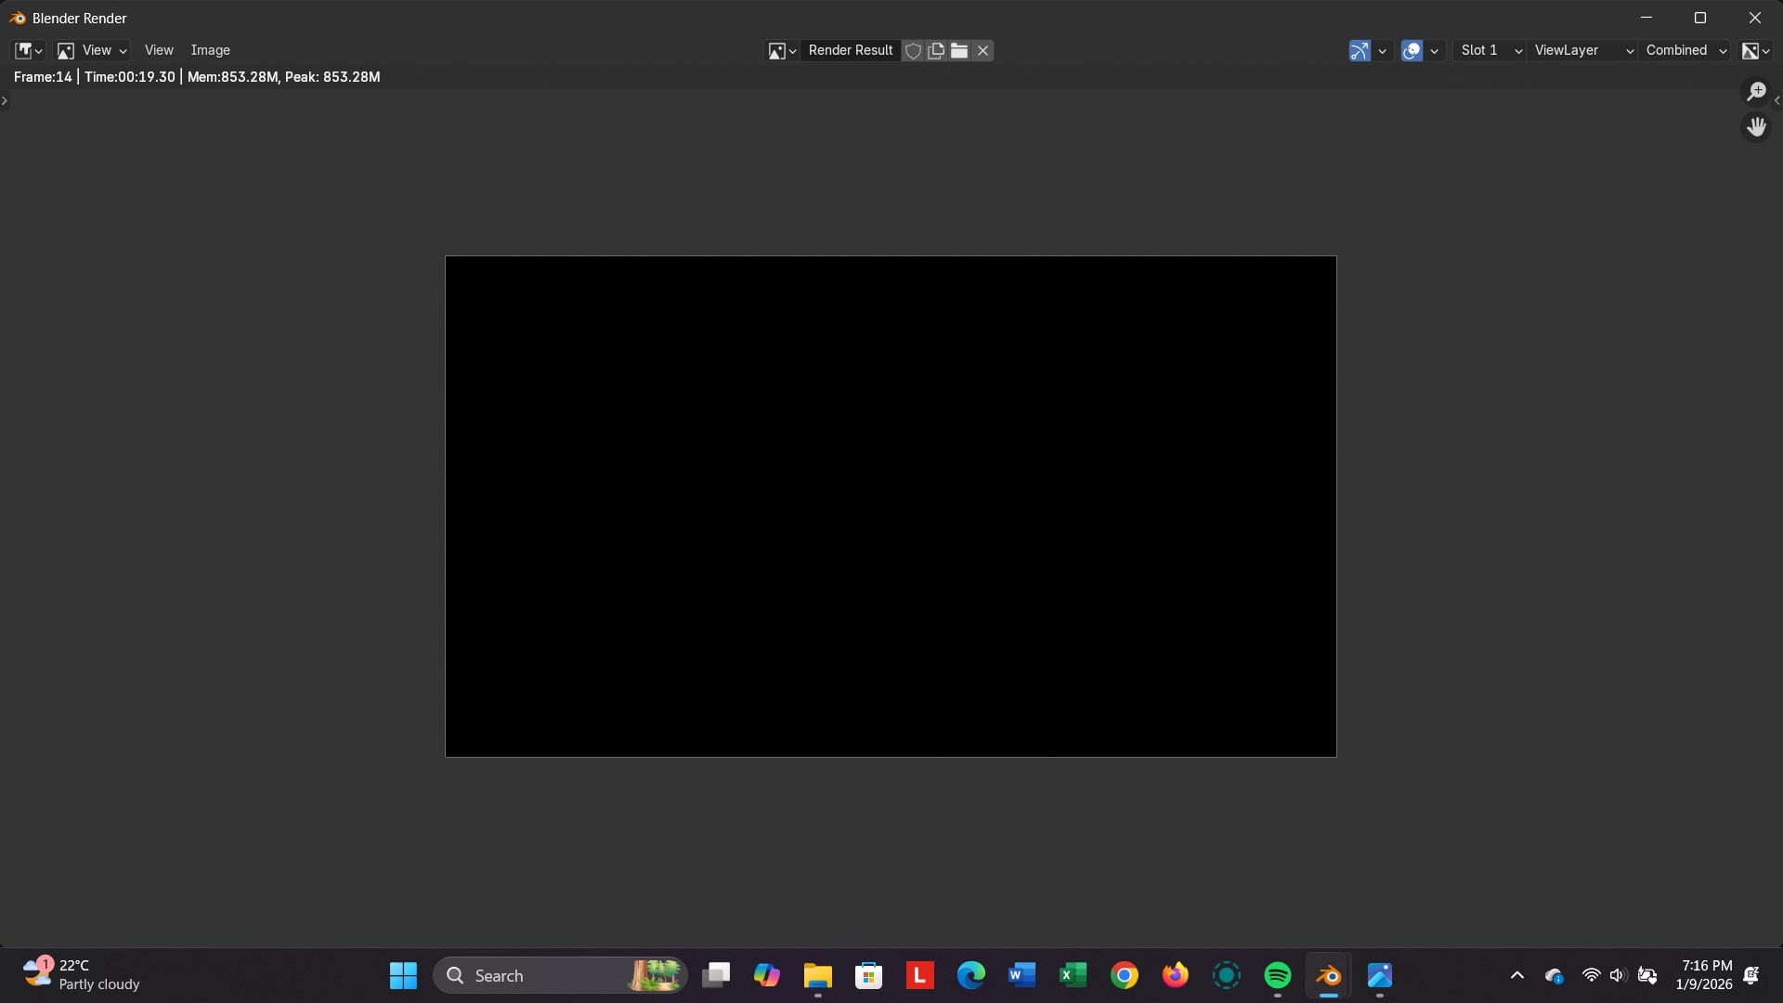Image resolution: width=1783 pixels, height=1003 pixels.
Task: Open the weather widget
Action: (x=82, y=975)
